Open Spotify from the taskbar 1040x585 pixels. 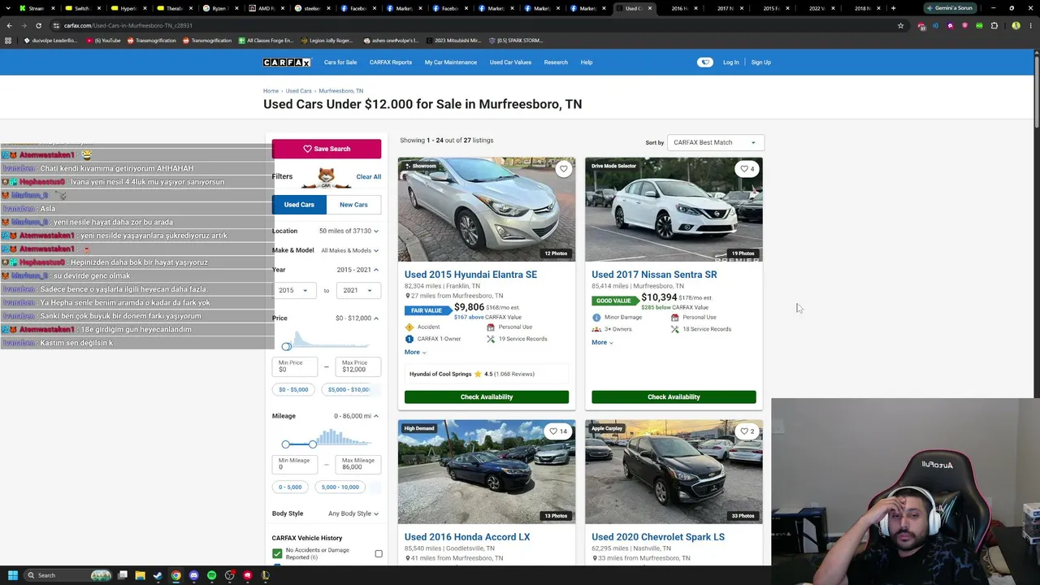tap(211, 575)
